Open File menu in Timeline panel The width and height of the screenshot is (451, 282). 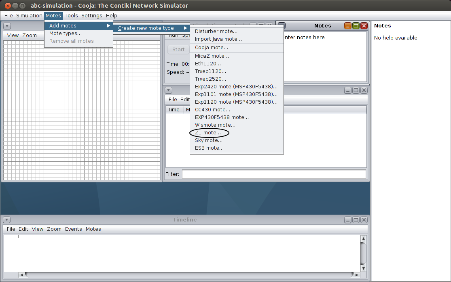[x=11, y=229]
